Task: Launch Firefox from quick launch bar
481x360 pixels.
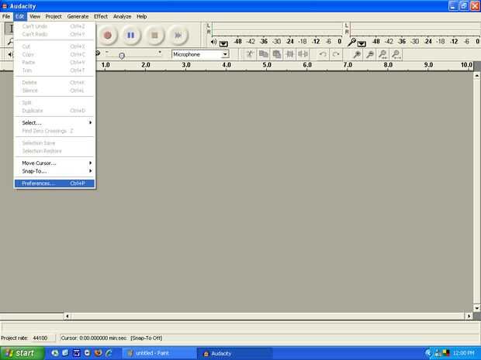Action: (99, 353)
